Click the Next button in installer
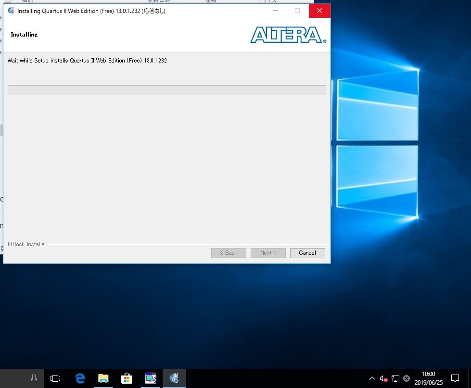 tap(268, 253)
